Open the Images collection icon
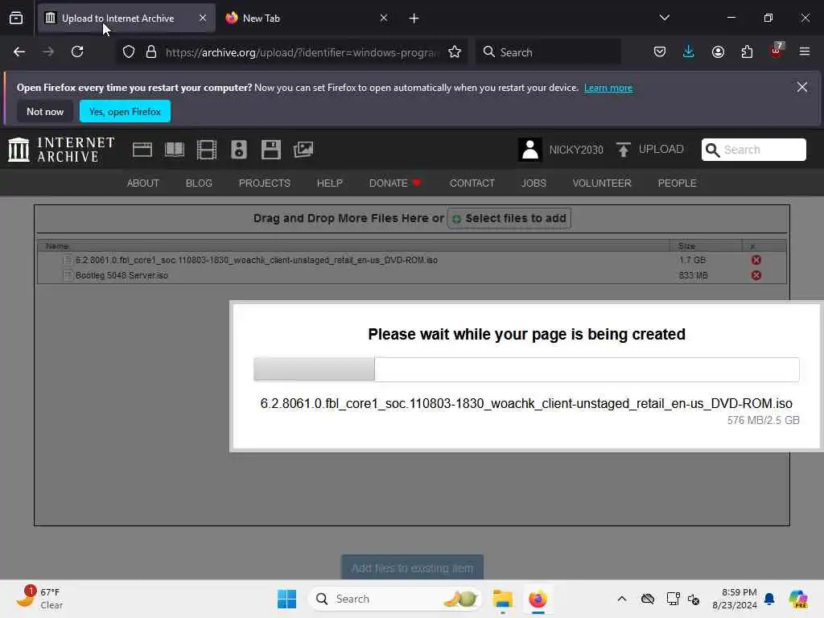This screenshot has height=618, width=824. tap(303, 150)
